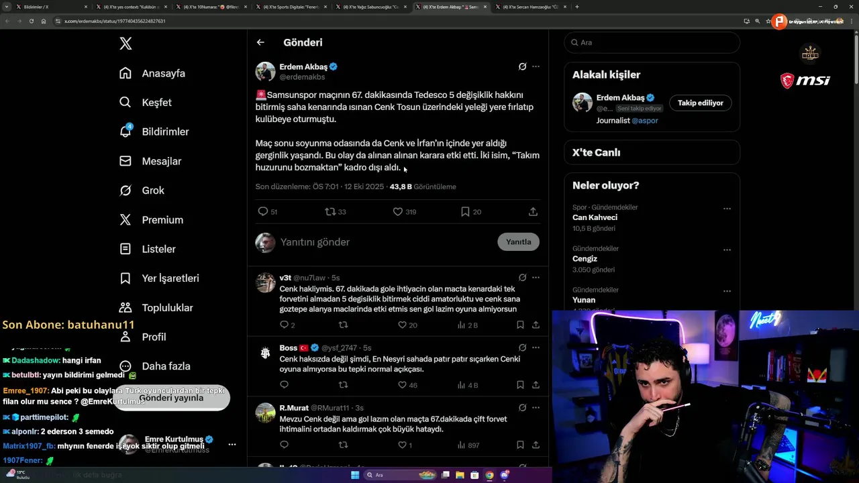Open Mesajlar messages

151,161
